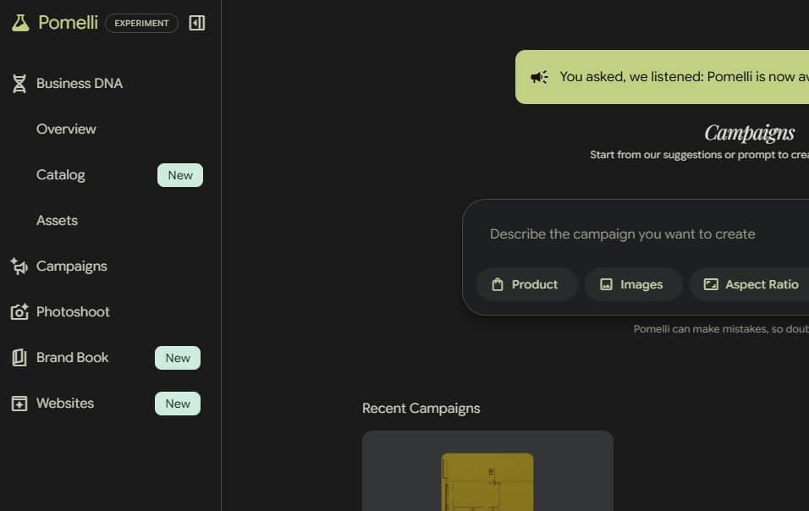Click the Campaigns megaphone sparkle icon
The height and width of the screenshot is (511, 809).
tap(19, 266)
